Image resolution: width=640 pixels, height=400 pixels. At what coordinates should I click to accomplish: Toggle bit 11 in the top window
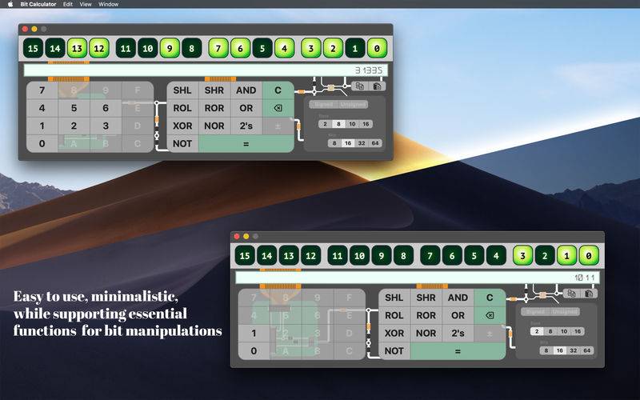(x=126, y=49)
